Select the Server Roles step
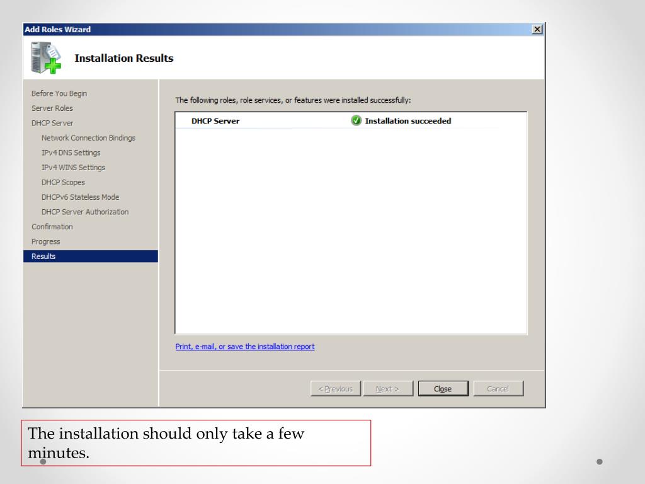Image resolution: width=645 pixels, height=484 pixels. click(52, 108)
